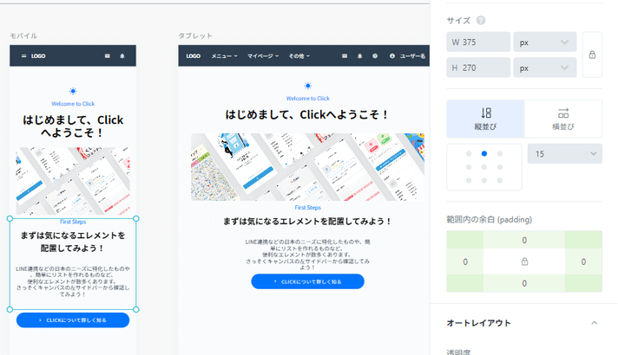Open the height unit px dropdown
This screenshot has width=618, height=355.
point(545,67)
